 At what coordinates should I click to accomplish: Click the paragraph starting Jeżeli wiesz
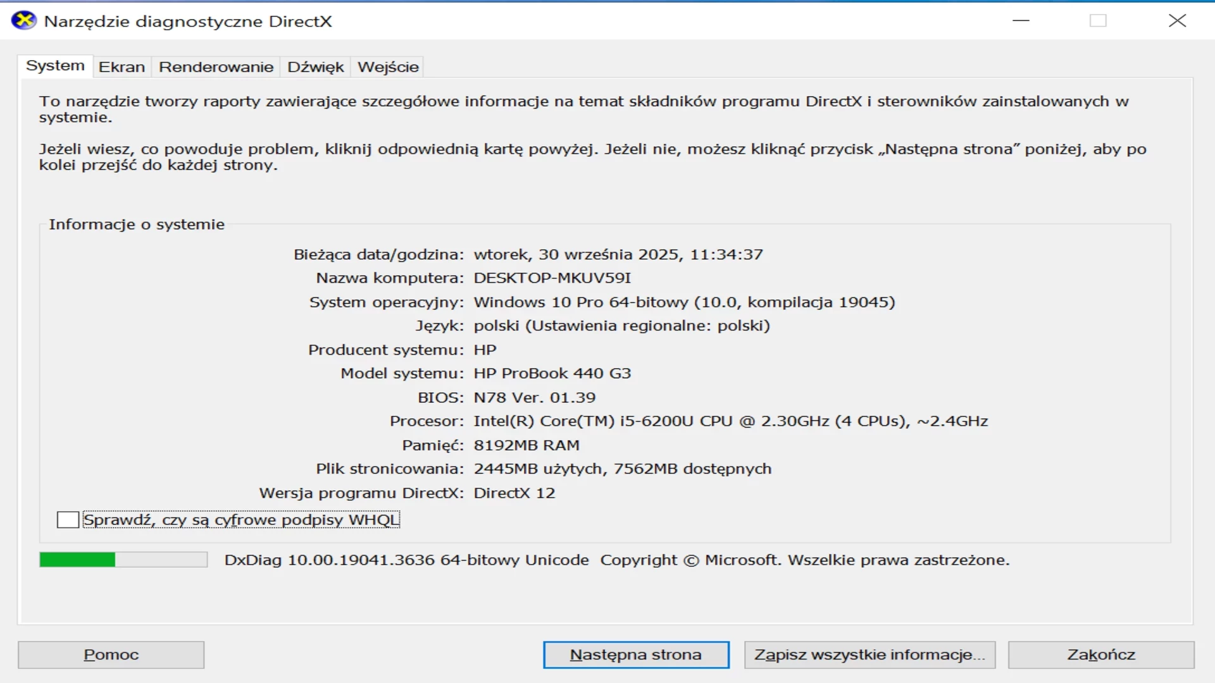point(592,157)
